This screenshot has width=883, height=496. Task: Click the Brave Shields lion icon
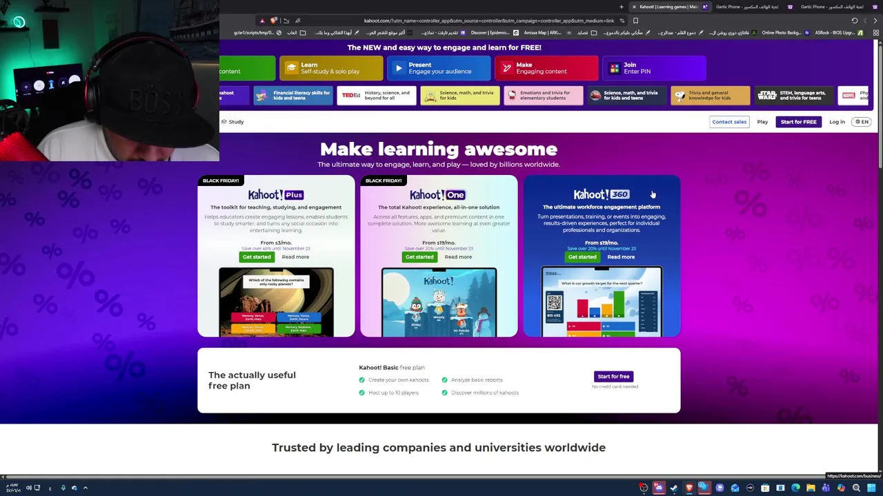click(274, 21)
